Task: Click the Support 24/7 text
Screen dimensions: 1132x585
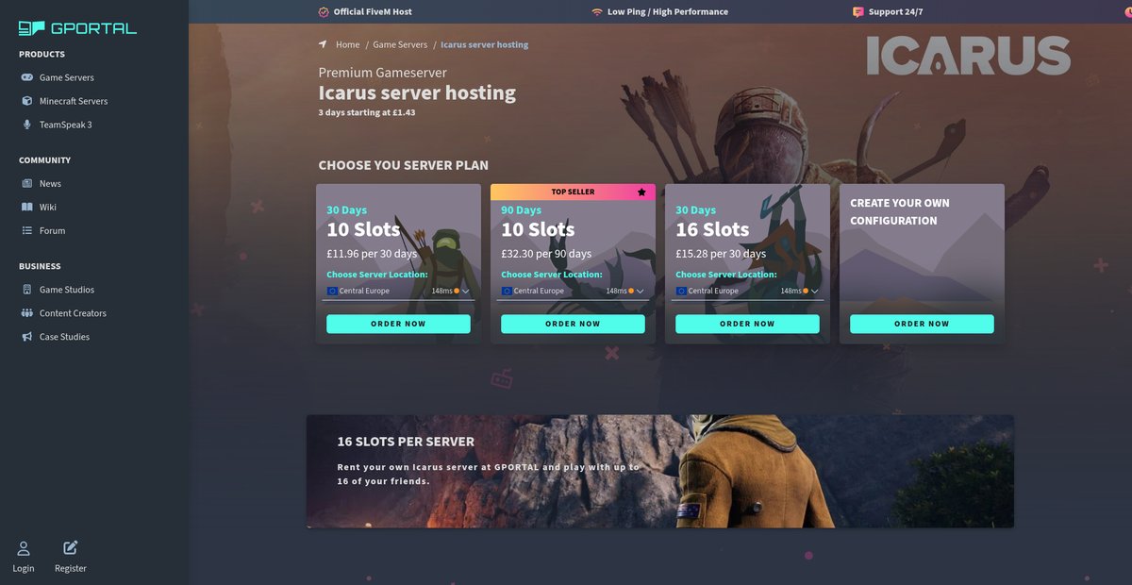Action: (x=895, y=12)
